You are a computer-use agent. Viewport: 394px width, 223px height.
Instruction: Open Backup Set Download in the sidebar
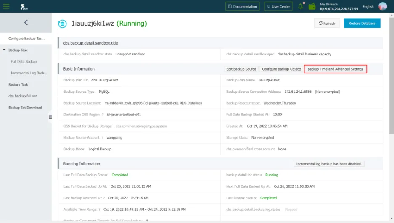25,108
